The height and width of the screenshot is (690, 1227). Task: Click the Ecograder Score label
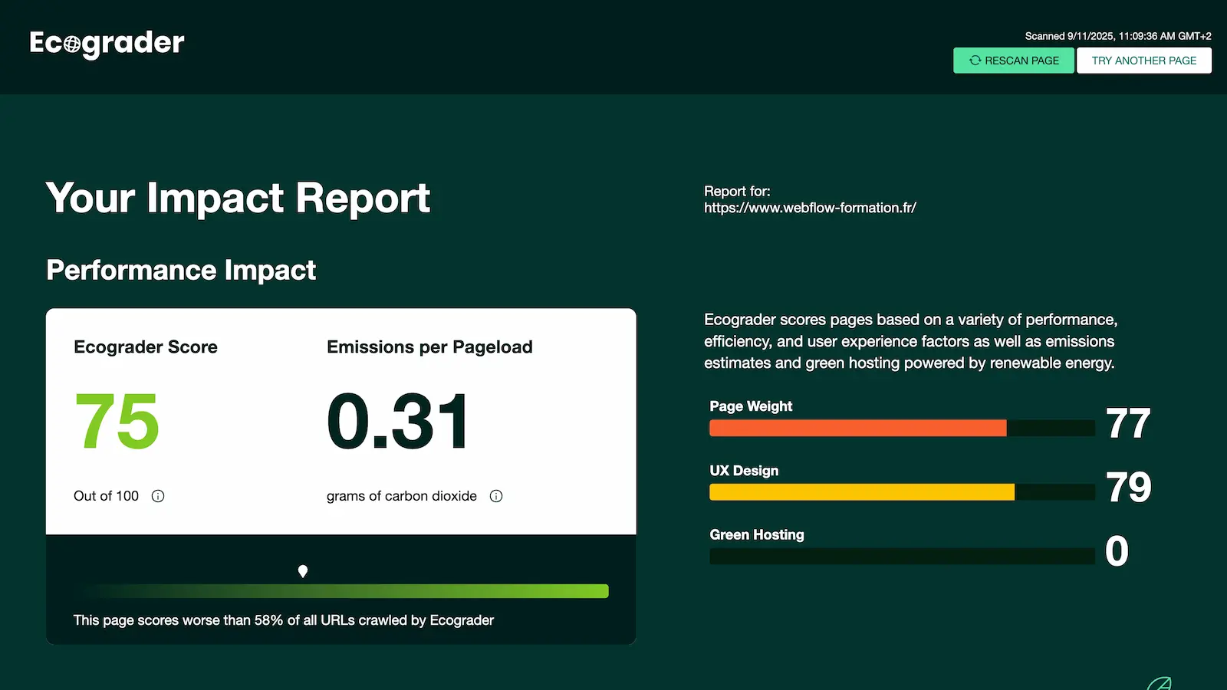pos(146,347)
